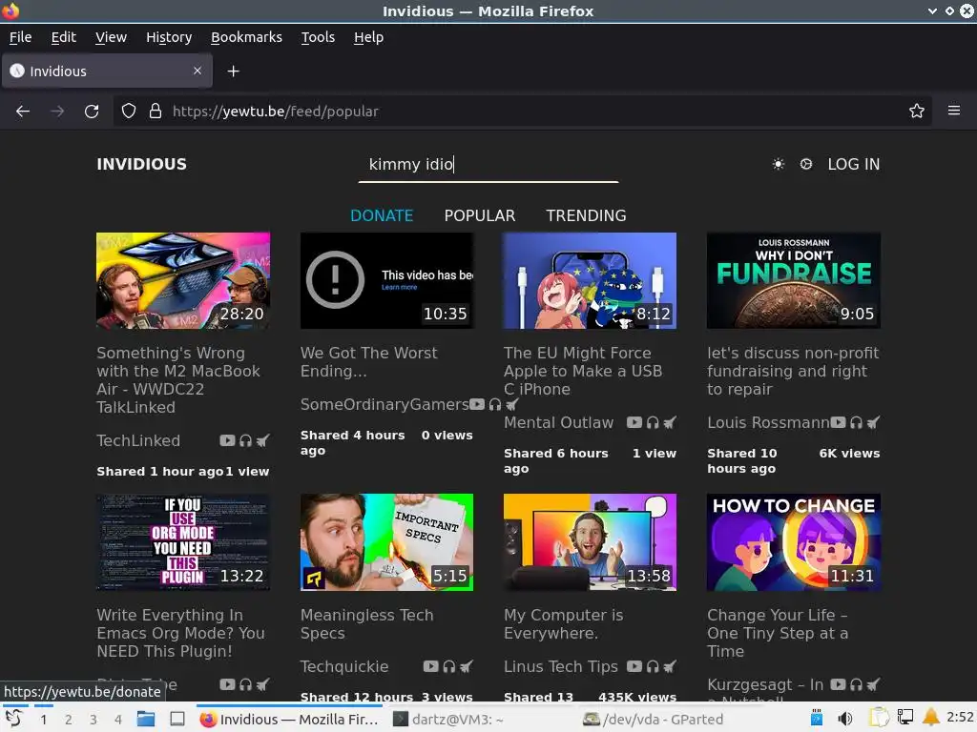The width and height of the screenshot is (977, 732).
Task: Open the DONATE link
Action: [x=382, y=215]
